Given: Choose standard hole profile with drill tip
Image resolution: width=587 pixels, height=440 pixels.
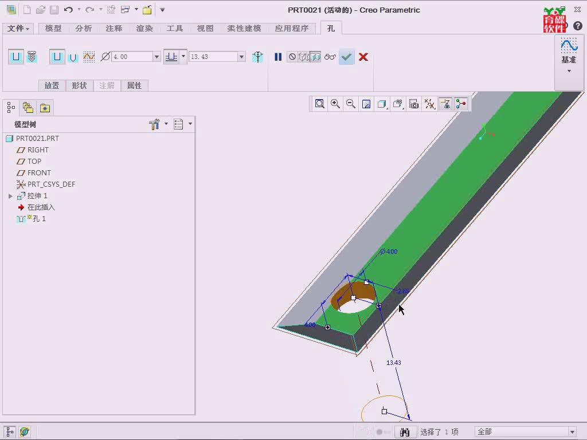Looking at the screenshot, I should 73,57.
